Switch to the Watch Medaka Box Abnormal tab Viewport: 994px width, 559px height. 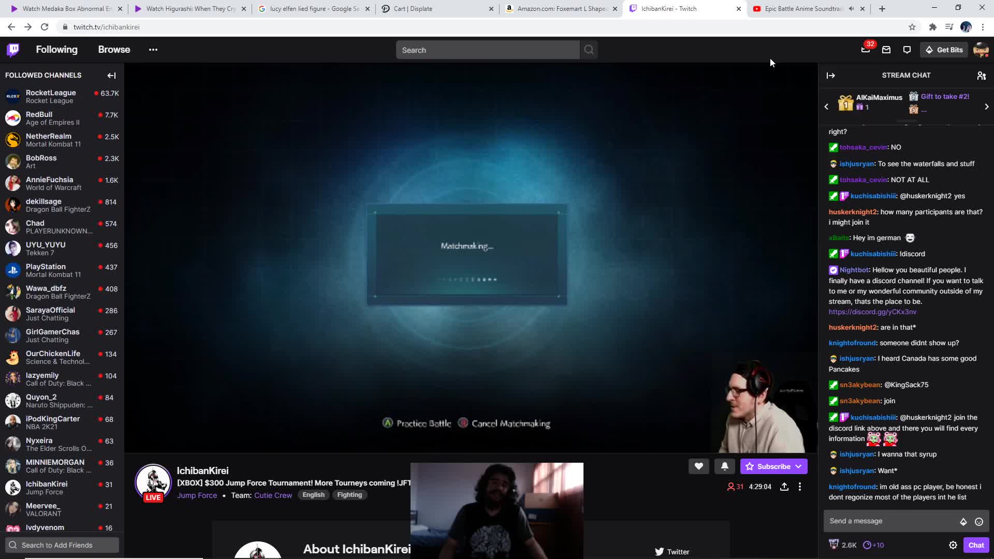click(67, 9)
